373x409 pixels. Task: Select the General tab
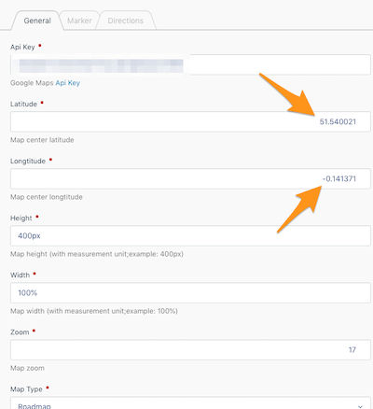coord(37,21)
